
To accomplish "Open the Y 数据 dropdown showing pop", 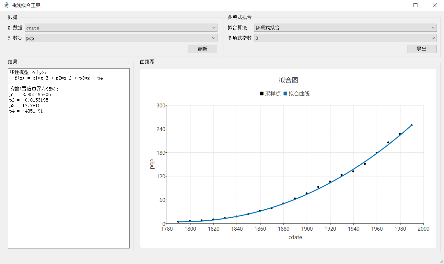I will [121, 38].
